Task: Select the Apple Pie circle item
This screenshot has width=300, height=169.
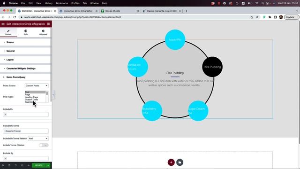Action: [x=175, y=39]
